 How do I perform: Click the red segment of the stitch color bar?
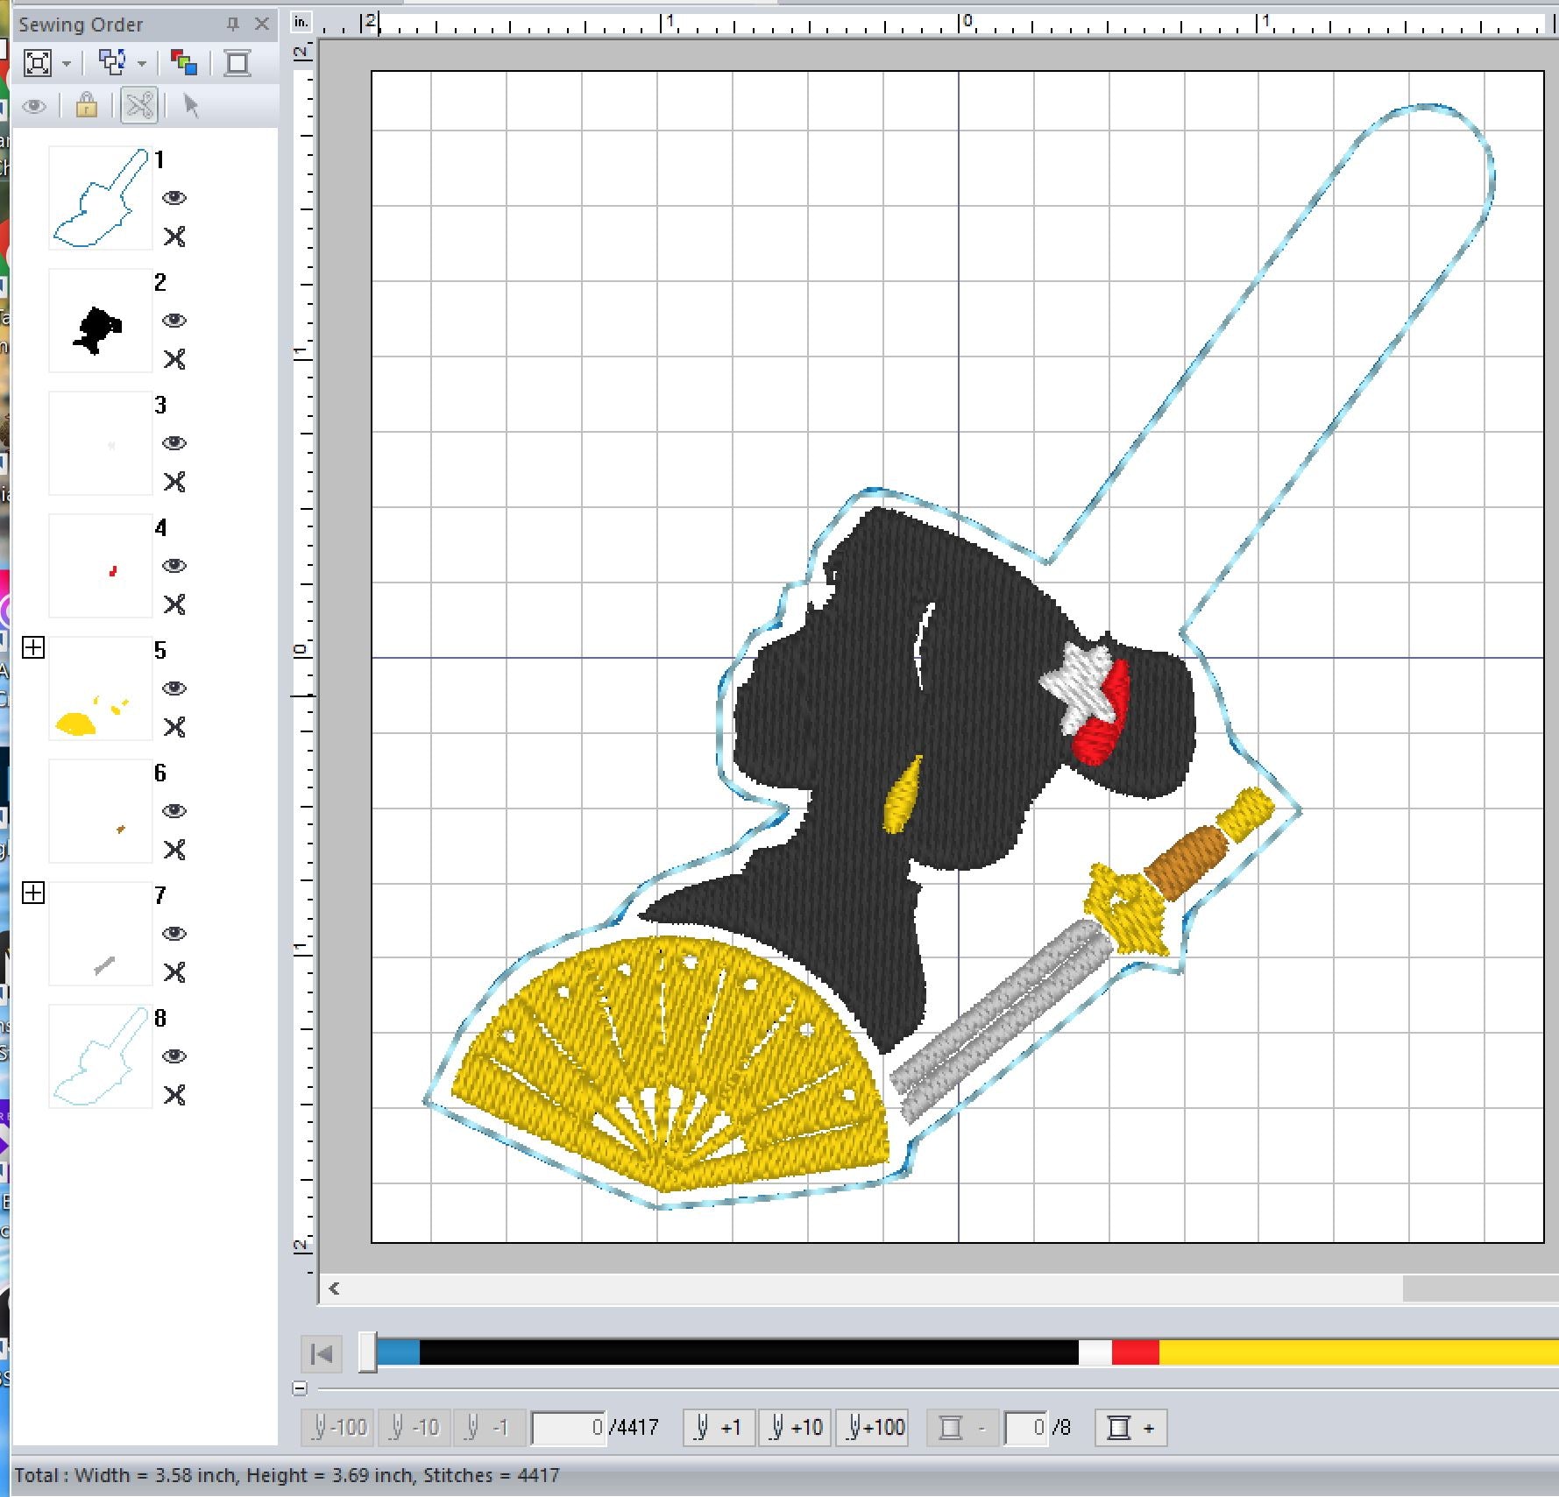(x=1135, y=1353)
